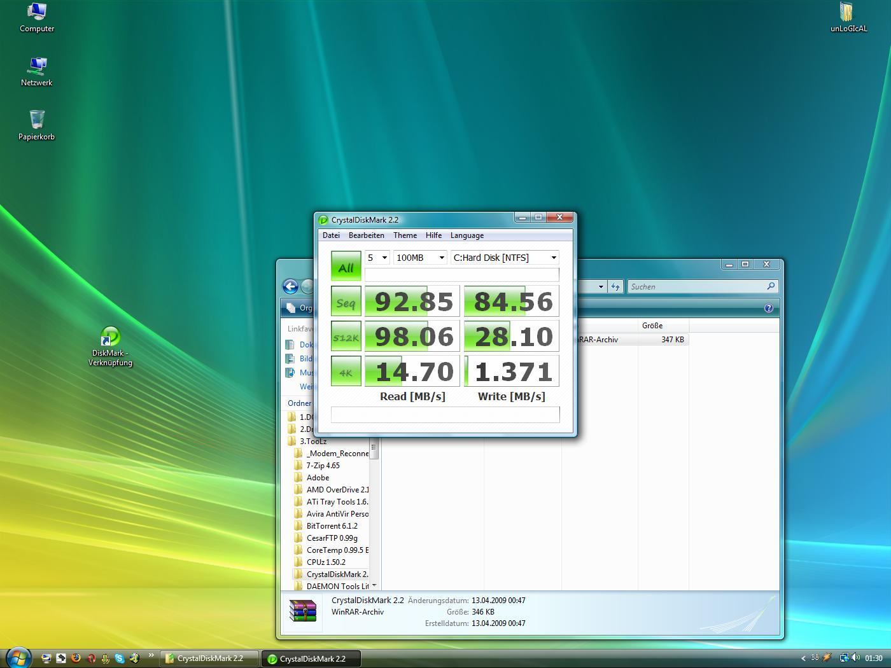Click the lightning bolt tray icon
891x668 pixels.
(827, 658)
